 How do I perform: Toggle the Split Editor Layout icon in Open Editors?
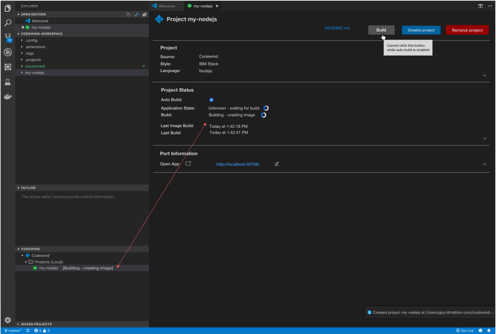point(128,14)
